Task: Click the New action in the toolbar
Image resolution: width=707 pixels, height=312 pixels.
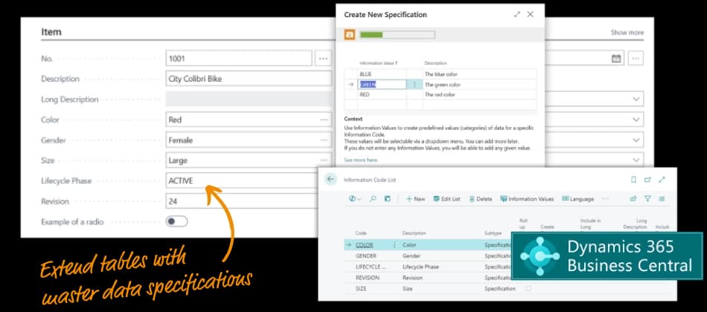Action: point(415,198)
